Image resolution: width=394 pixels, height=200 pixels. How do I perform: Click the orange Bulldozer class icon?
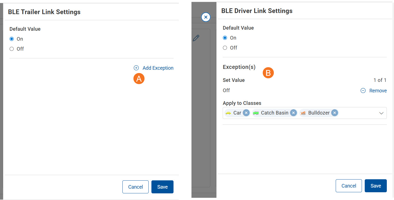(303, 113)
